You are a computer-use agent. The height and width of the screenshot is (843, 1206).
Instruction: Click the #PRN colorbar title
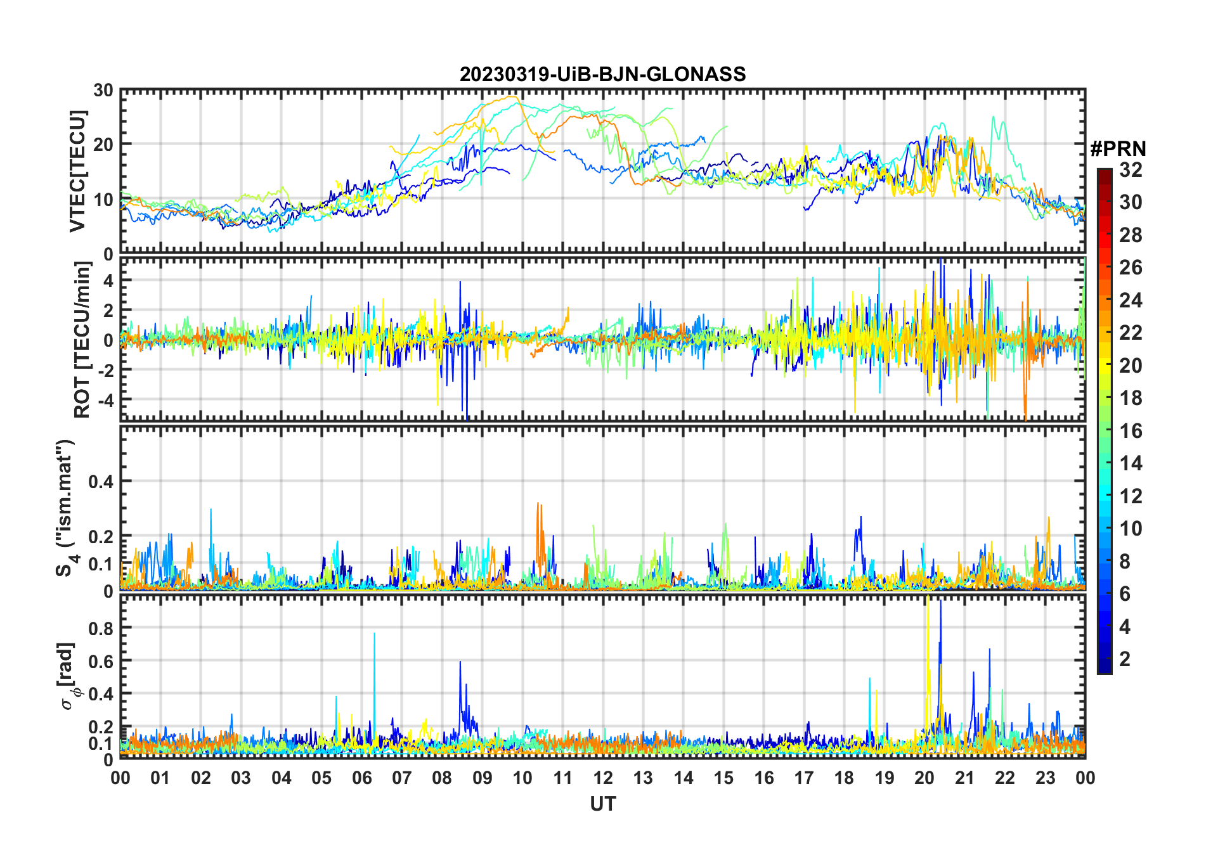click(1118, 149)
